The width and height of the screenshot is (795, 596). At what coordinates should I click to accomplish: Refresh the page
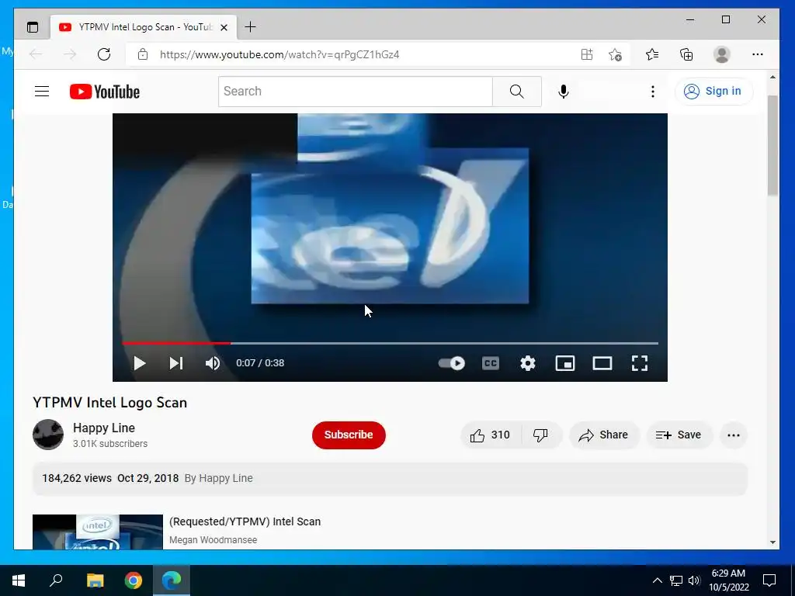click(x=104, y=54)
